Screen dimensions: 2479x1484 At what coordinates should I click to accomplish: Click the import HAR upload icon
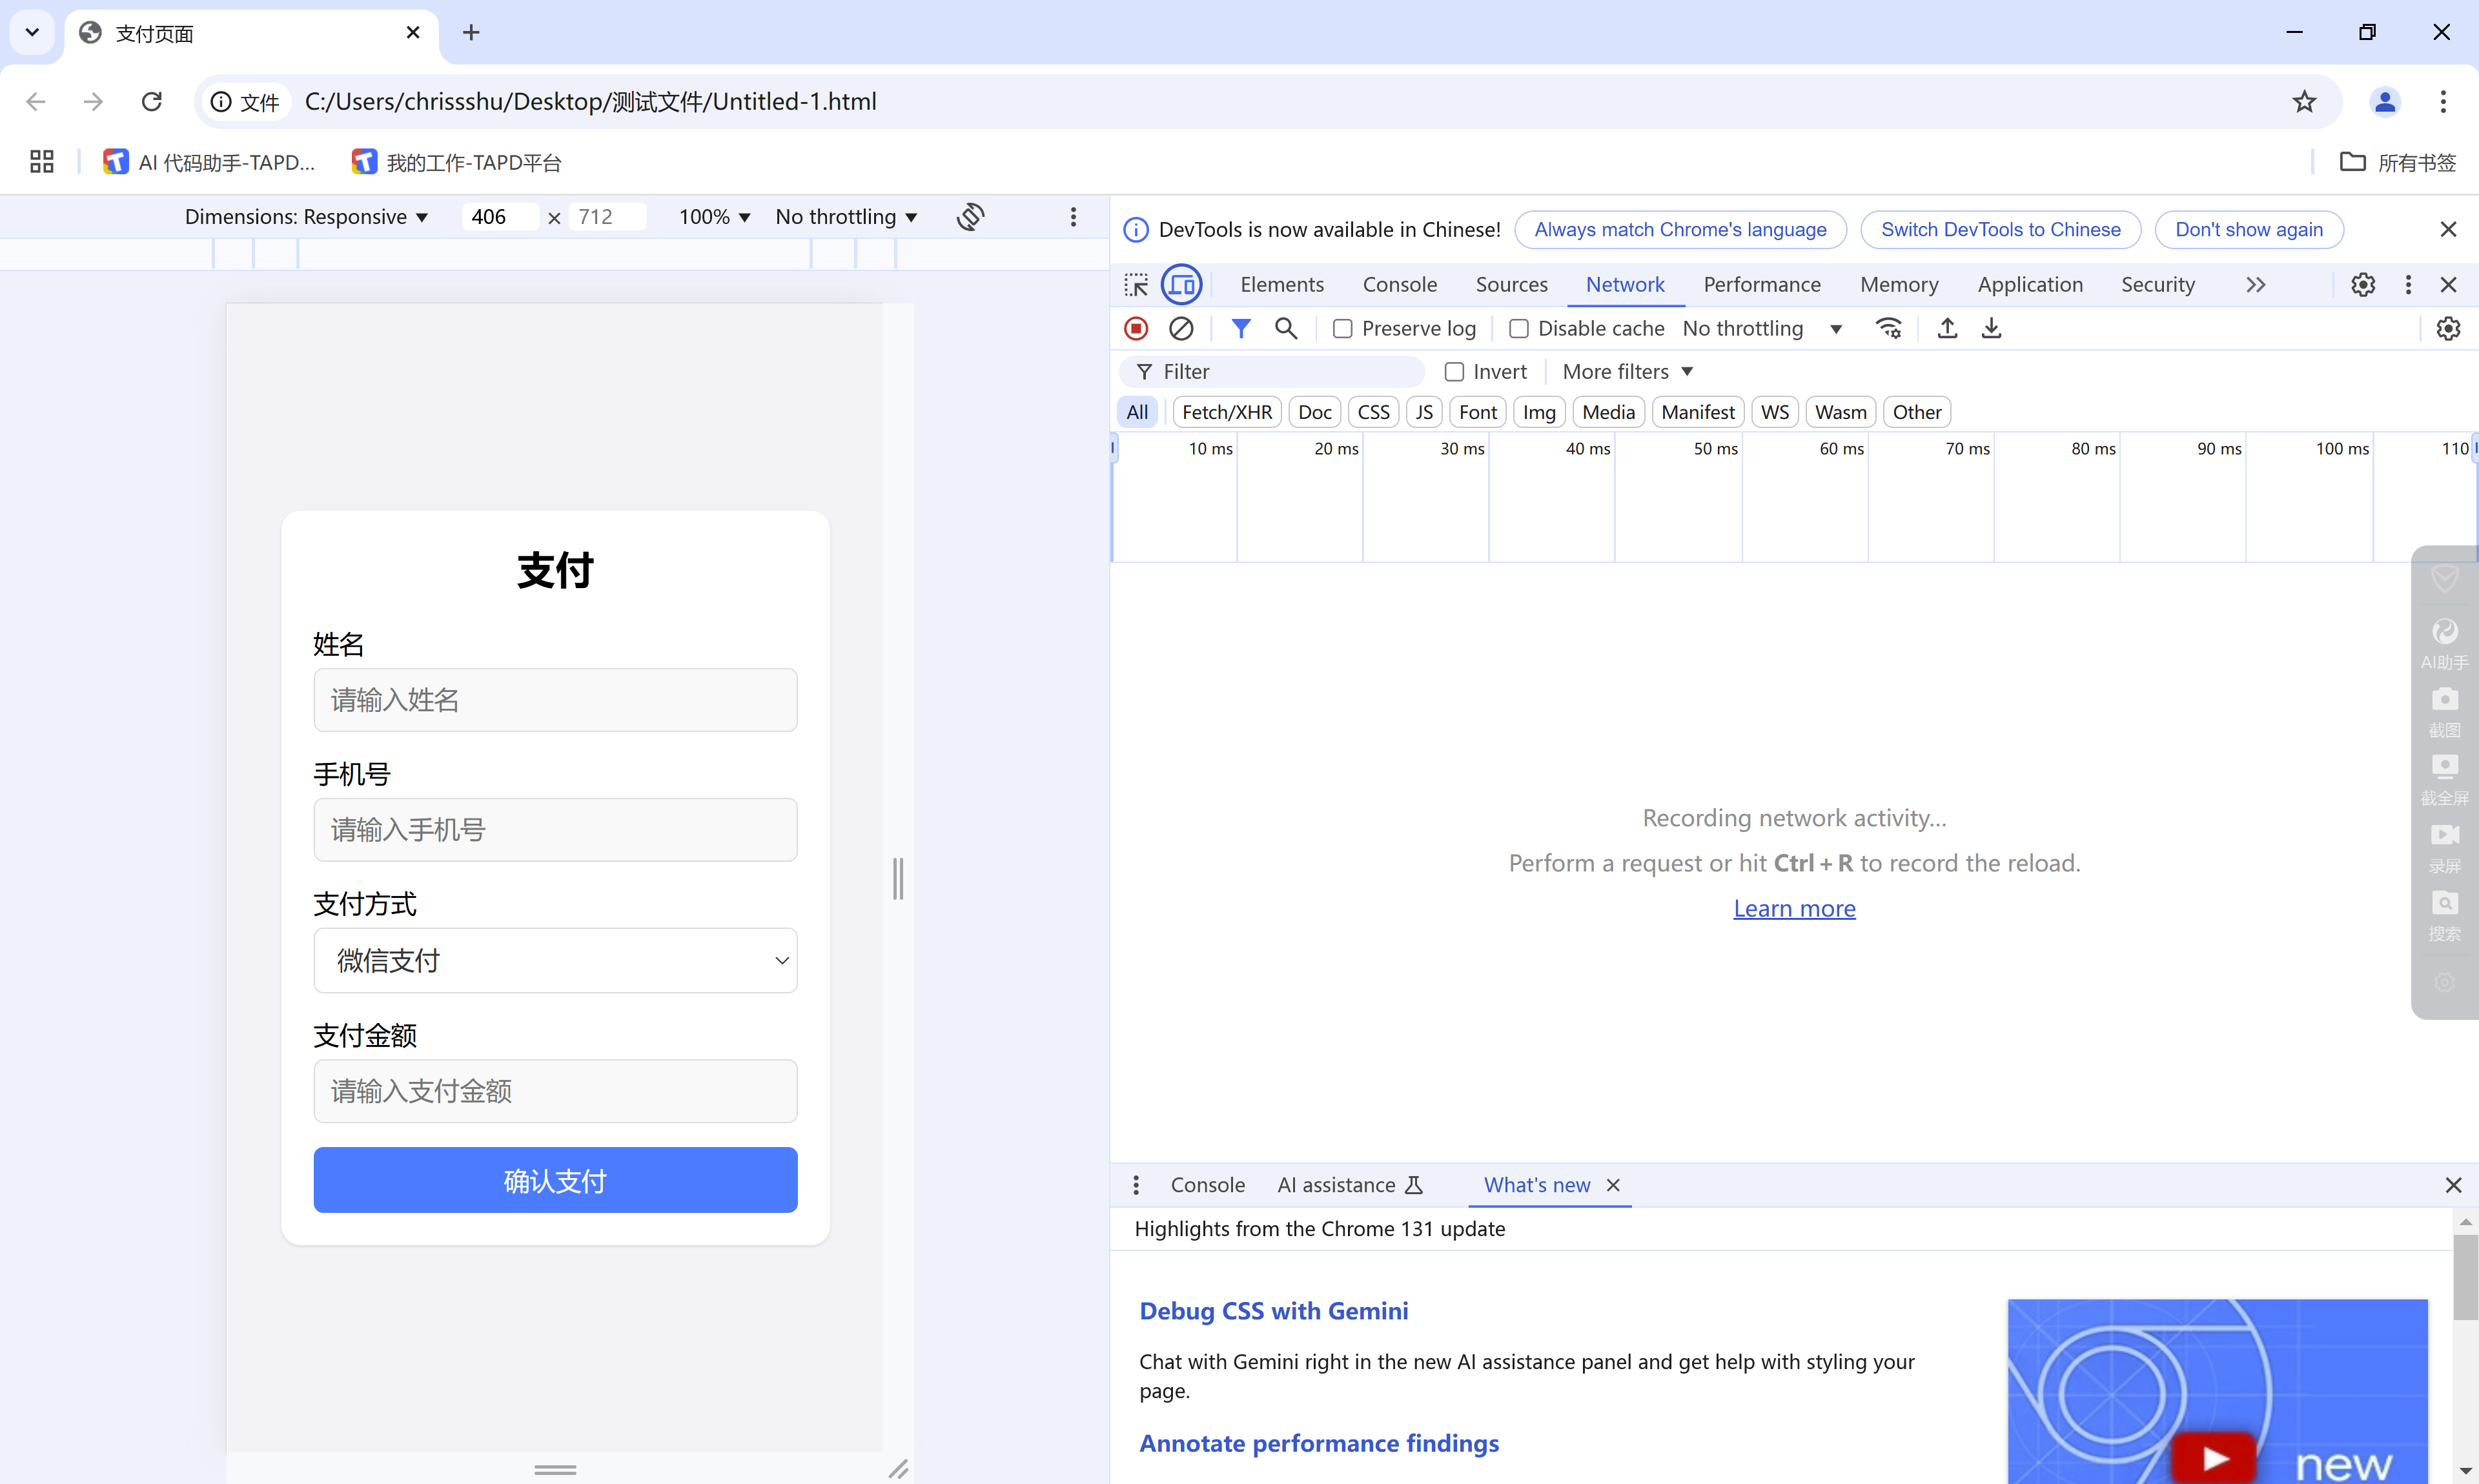coord(1947,328)
